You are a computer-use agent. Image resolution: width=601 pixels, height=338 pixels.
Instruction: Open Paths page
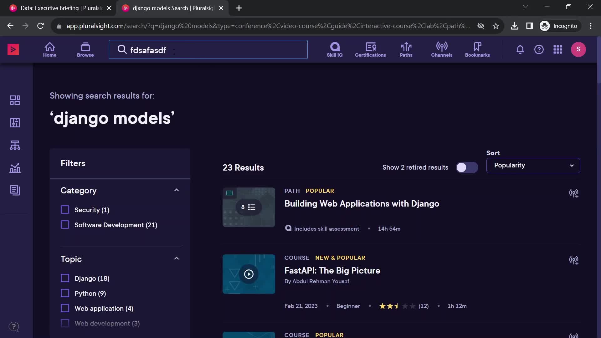point(406,49)
